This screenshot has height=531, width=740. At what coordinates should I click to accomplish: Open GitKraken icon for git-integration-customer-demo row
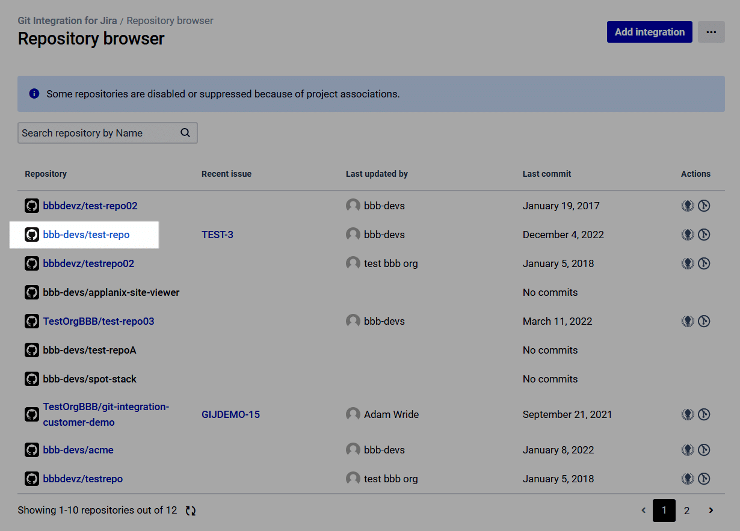[688, 414]
